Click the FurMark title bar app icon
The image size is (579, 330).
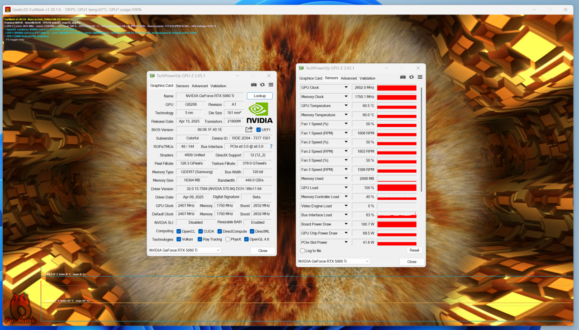[8, 9]
